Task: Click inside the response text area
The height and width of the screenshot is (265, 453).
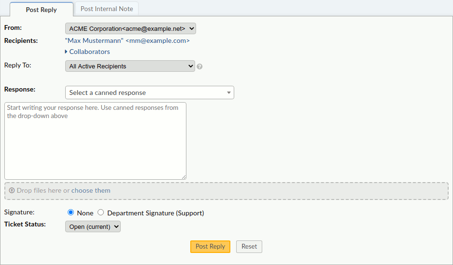Action: [x=95, y=141]
